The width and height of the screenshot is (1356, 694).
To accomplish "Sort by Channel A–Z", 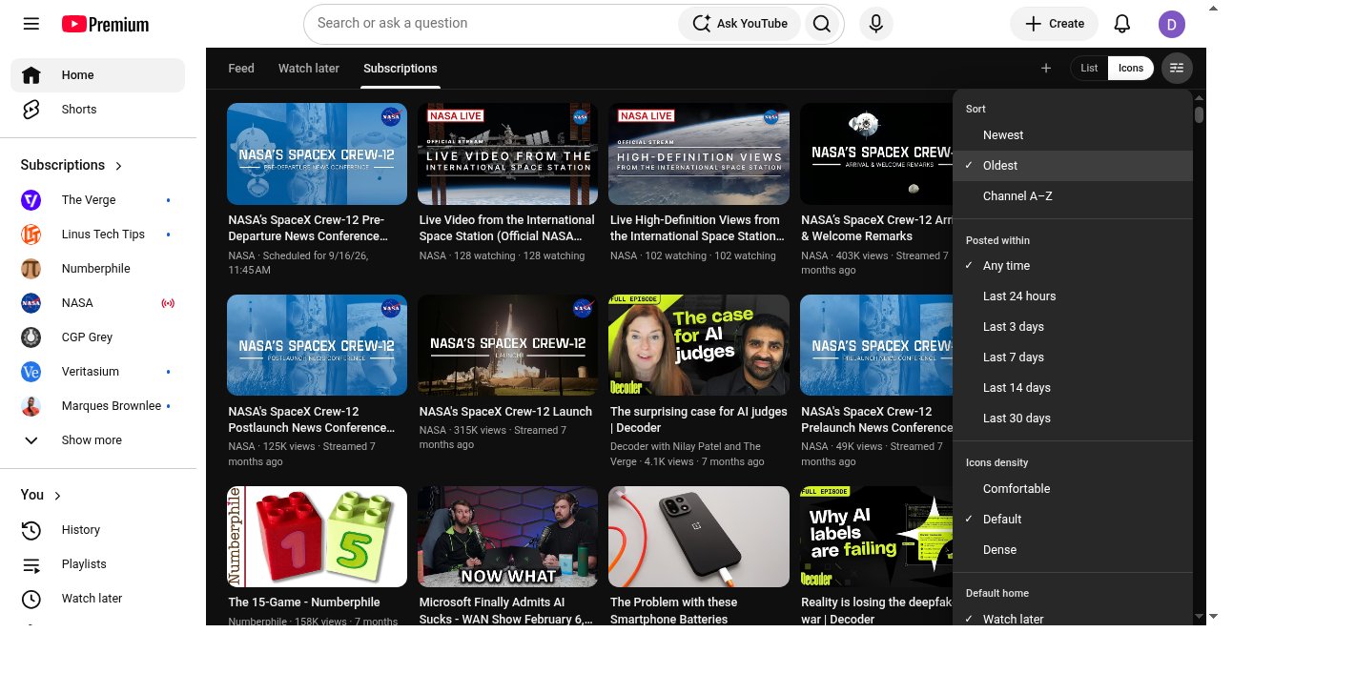I will pos(1073,196).
